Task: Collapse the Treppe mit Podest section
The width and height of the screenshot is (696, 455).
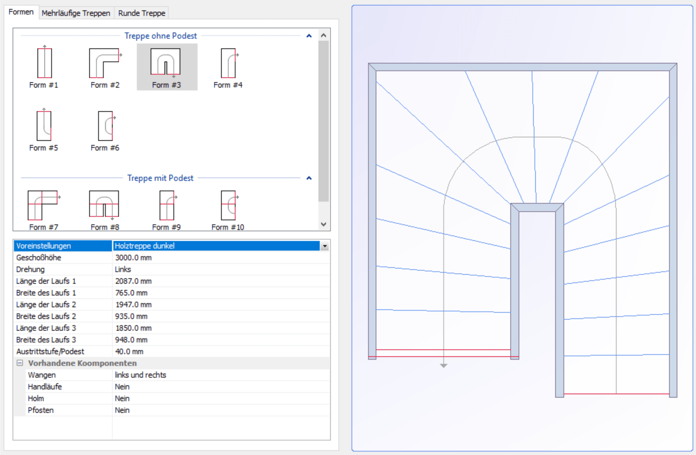Action: (x=309, y=178)
